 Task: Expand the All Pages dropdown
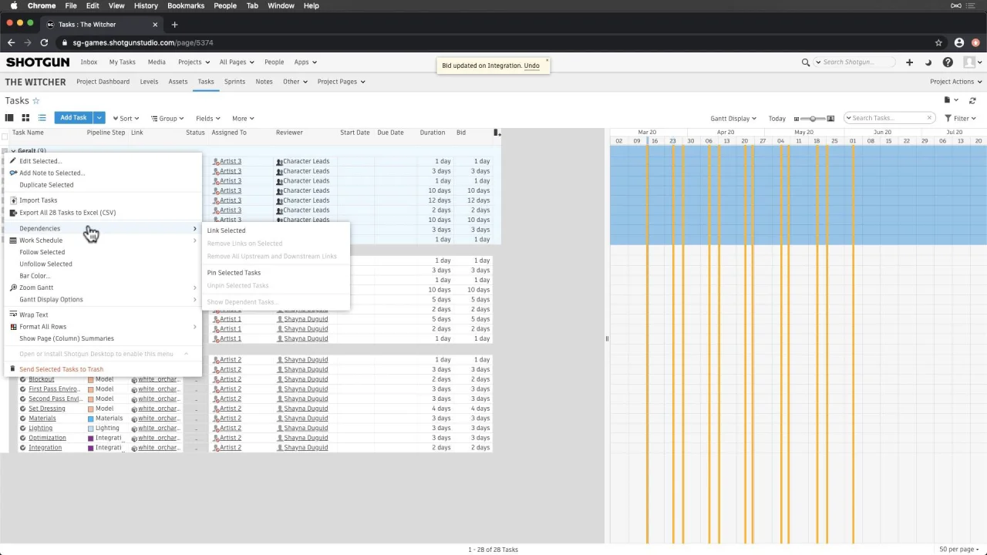(236, 62)
